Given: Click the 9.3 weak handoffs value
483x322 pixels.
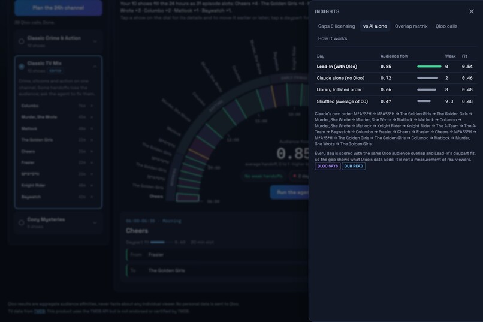Looking at the screenshot, I should tap(449, 101).
